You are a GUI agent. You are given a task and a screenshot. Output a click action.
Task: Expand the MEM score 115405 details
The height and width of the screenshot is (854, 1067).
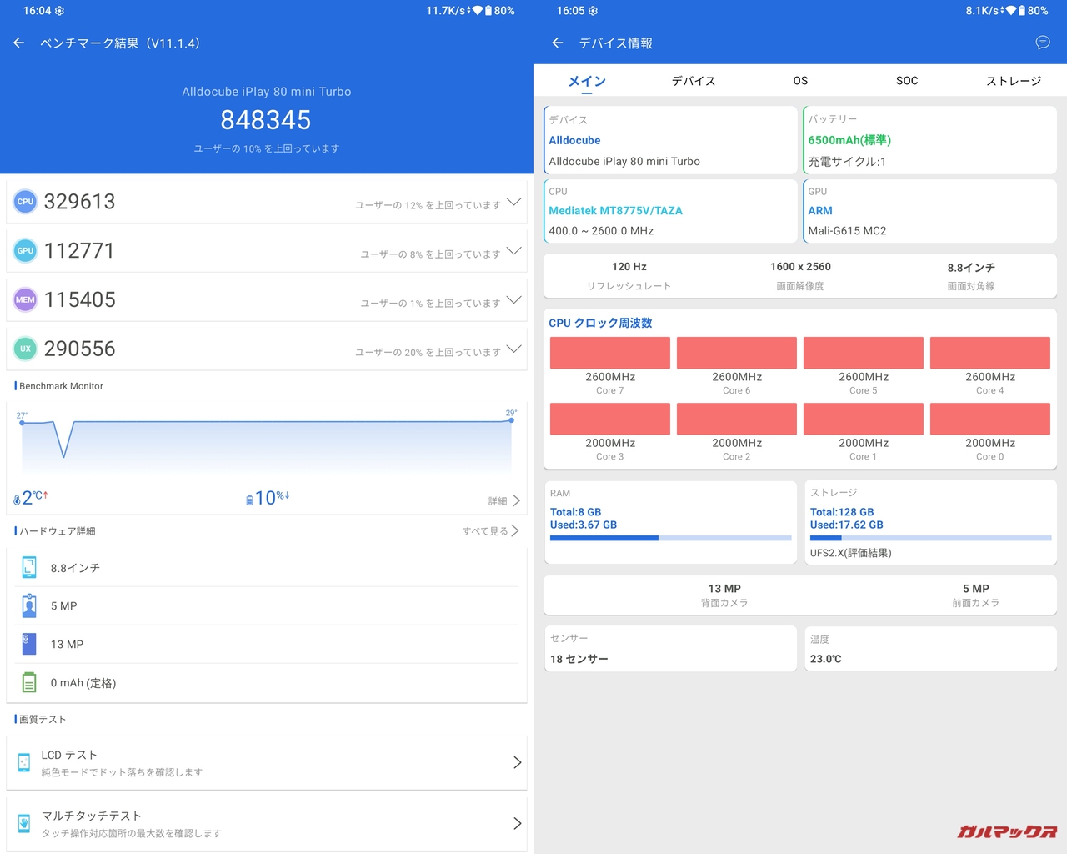point(514,300)
